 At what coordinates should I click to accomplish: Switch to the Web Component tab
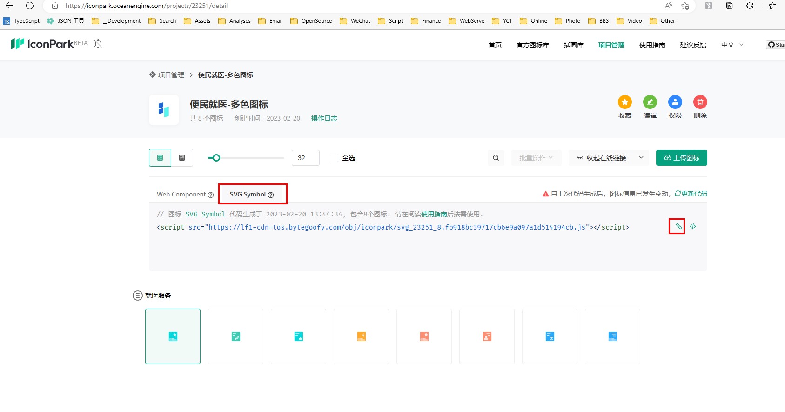pos(185,194)
